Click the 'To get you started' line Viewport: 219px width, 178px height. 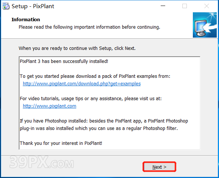click(95, 76)
